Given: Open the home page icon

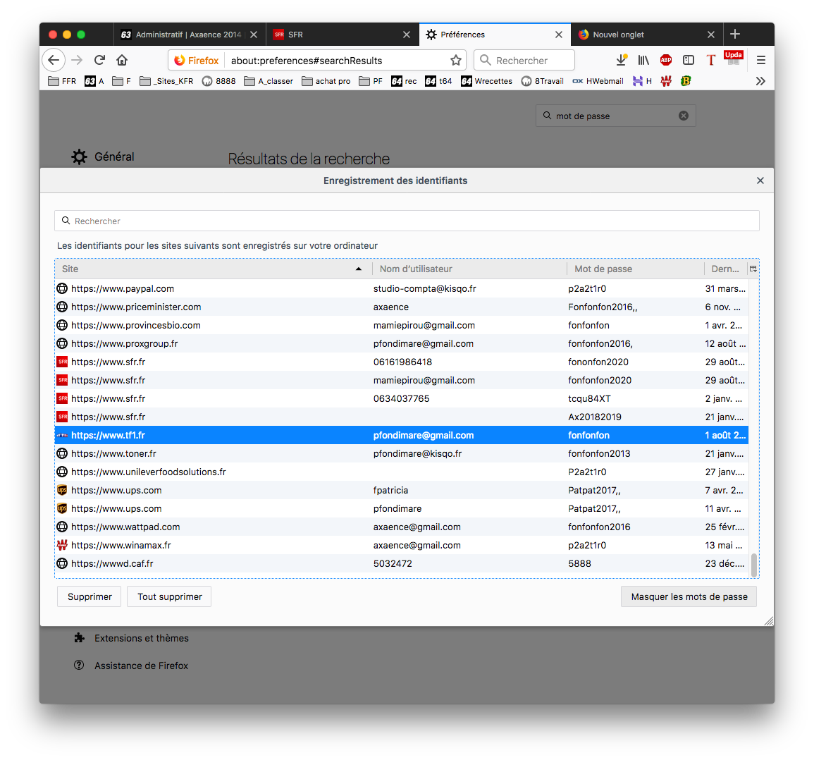Looking at the screenshot, I should (x=122, y=60).
